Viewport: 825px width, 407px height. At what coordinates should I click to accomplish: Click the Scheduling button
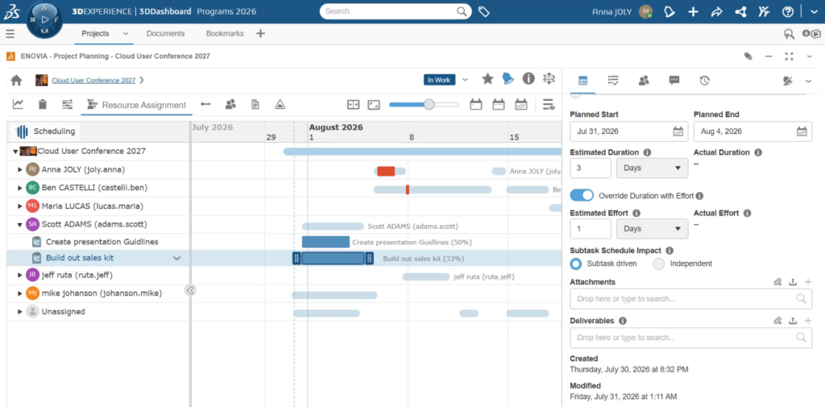click(45, 131)
